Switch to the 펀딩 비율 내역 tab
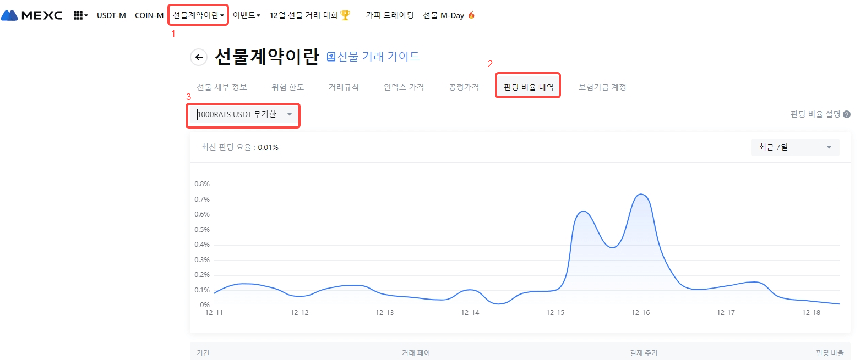The image size is (866, 360). tap(528, 87)
